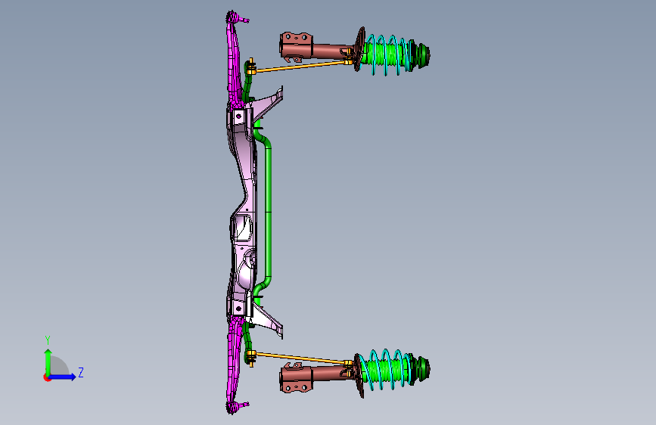Click the blue Z axis of the triad
This screenshot has height=425, width=656.
[x=62, y=377]
